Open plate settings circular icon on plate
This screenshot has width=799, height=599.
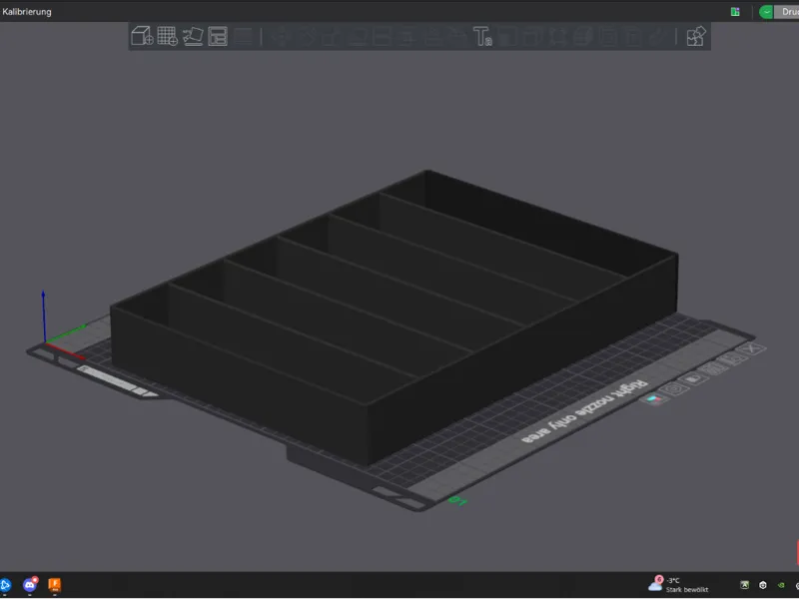click(x=674, y=389)
